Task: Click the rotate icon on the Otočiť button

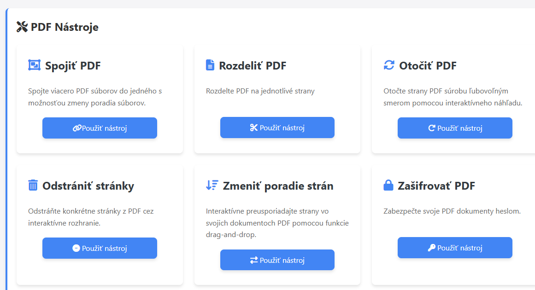Action: coord(433,128)
